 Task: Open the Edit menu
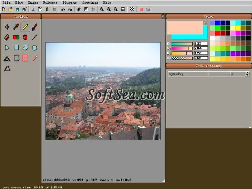[19, 3]
